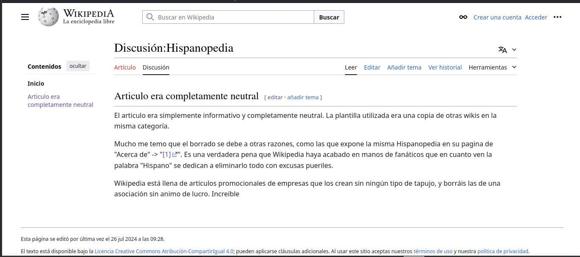Expand the Herramientas dropdown
The image size is (580, 257).
pos(492,67)
